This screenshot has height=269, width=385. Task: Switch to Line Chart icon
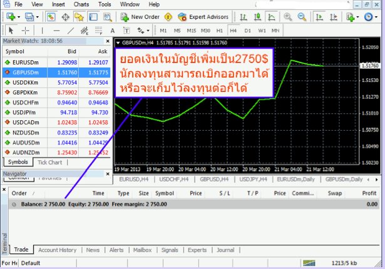point(272,17)
